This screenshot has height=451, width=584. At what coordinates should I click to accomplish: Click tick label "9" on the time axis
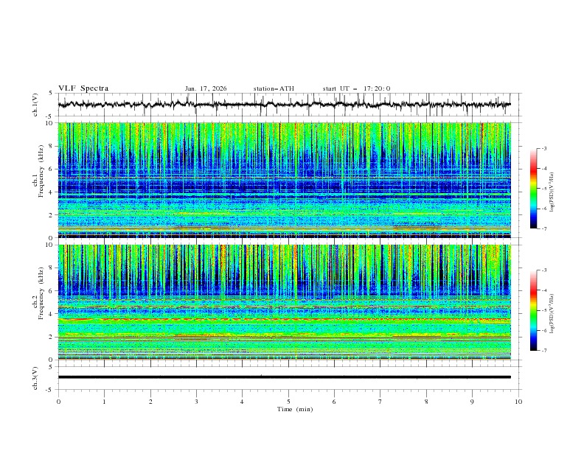(472, 402)
